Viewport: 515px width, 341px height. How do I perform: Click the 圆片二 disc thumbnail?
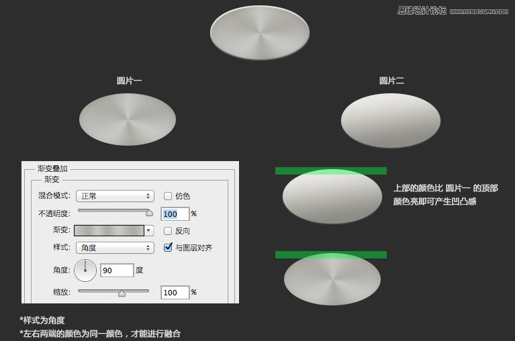click(x=391, y=120)
